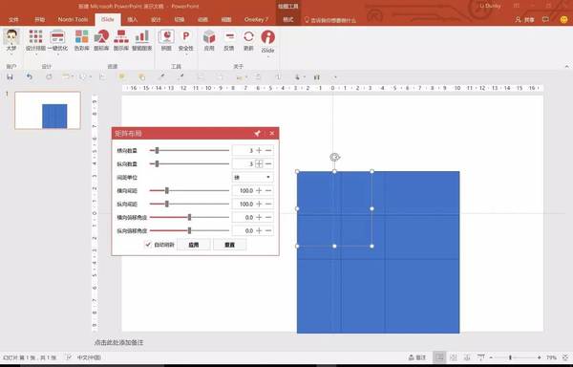Open the OneKey 7 ribbon tab

pos(256,19)
